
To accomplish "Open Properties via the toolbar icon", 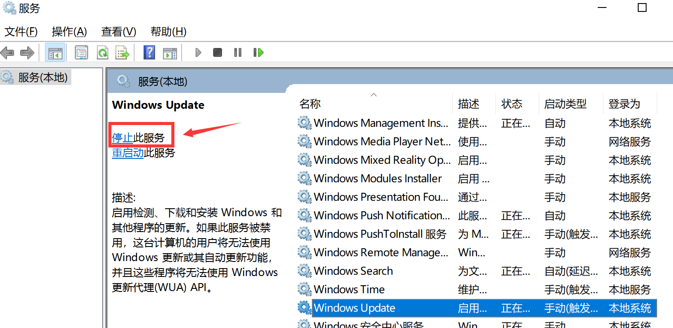I will 81,53.
